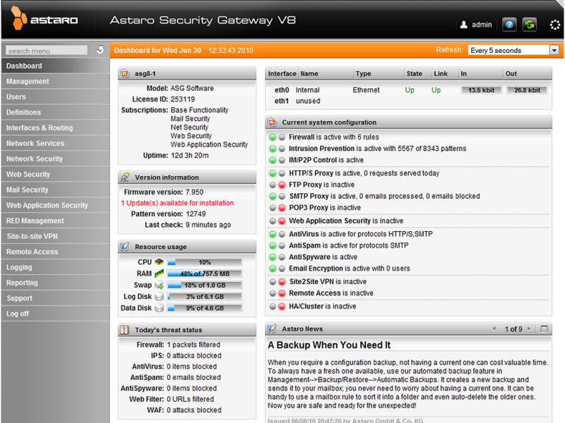Open the help question mark icon
Screen dimensions: 565x423
point(509,25)
